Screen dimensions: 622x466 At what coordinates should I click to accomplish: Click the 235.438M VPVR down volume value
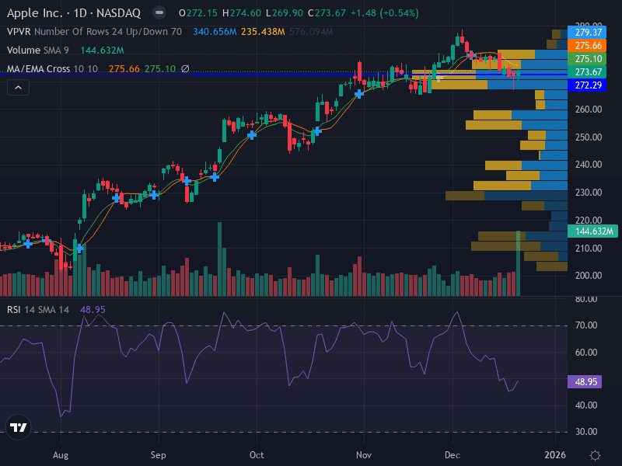[263, 32]
